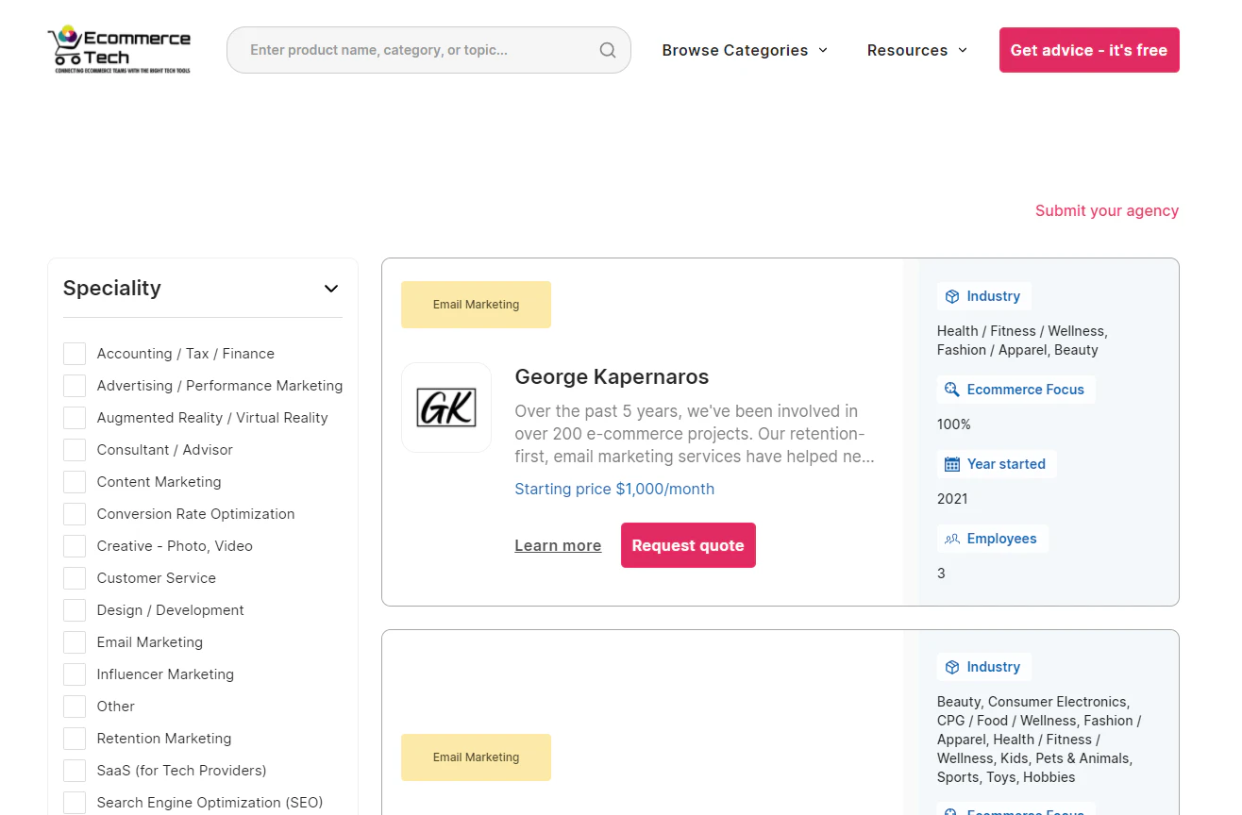This screenshot has height=815, width=1242.
Task: Click the search magnifier icon
Action: click(x=608, y=50)
